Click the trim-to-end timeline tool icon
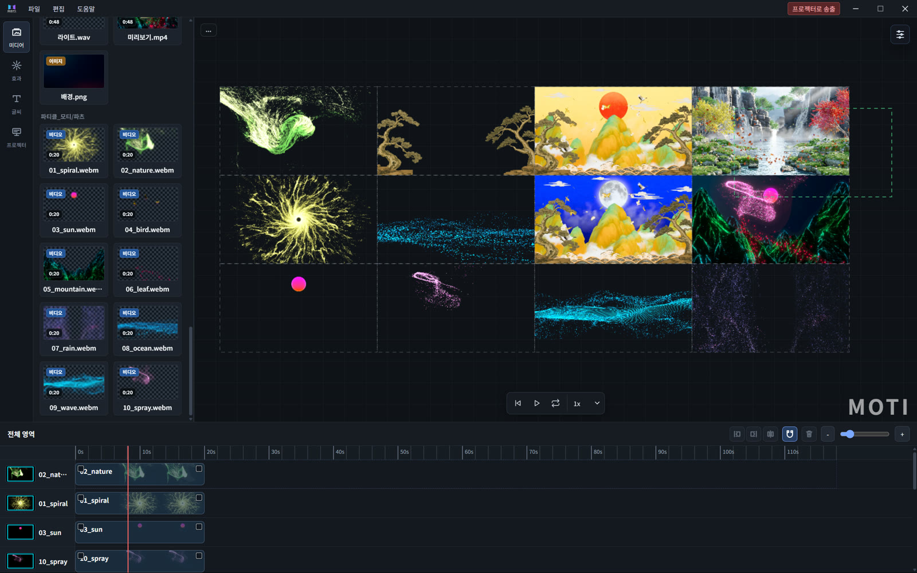This screenshot has height=573, width=917. [x=754, y=434]
